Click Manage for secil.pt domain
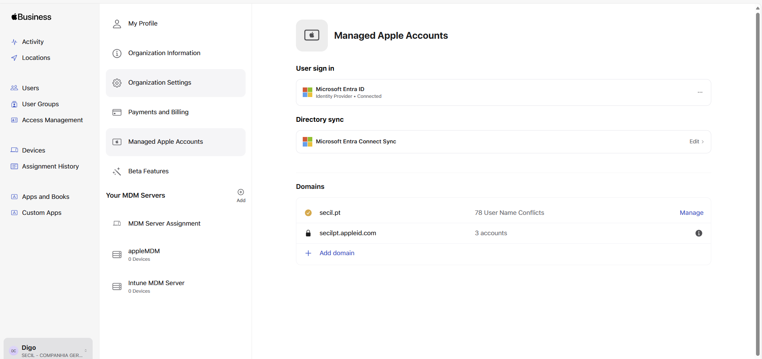The width and height of the screenshot is (762, 359). click(691, 213)
